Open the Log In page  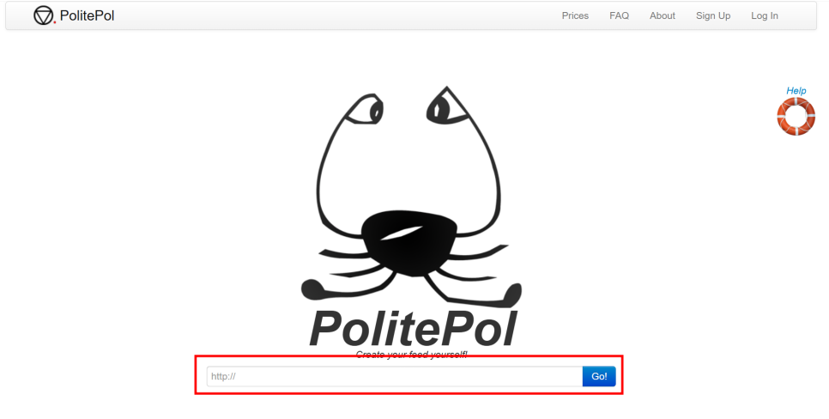tap(765, 15)
